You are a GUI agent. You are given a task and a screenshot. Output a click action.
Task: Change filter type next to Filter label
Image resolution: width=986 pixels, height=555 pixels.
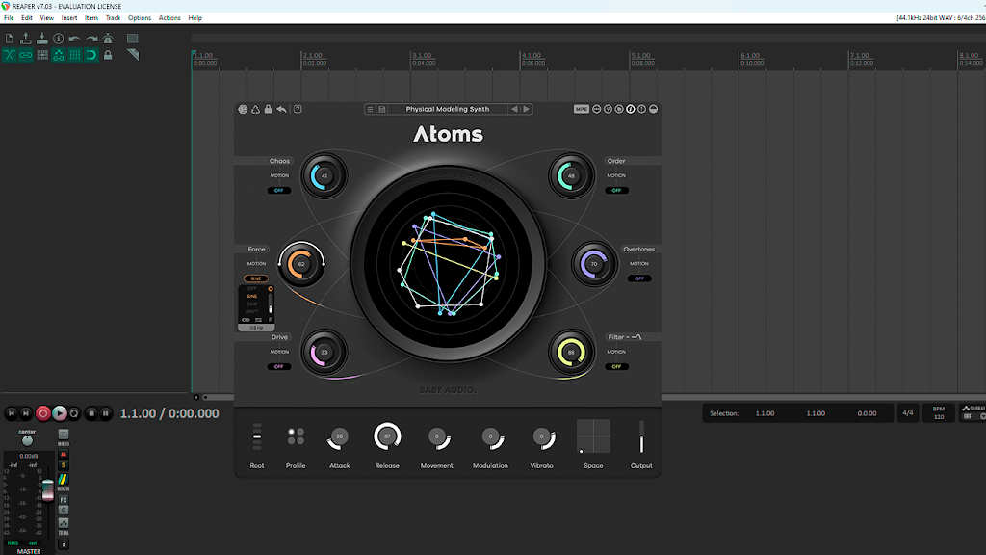pos(636,337)
